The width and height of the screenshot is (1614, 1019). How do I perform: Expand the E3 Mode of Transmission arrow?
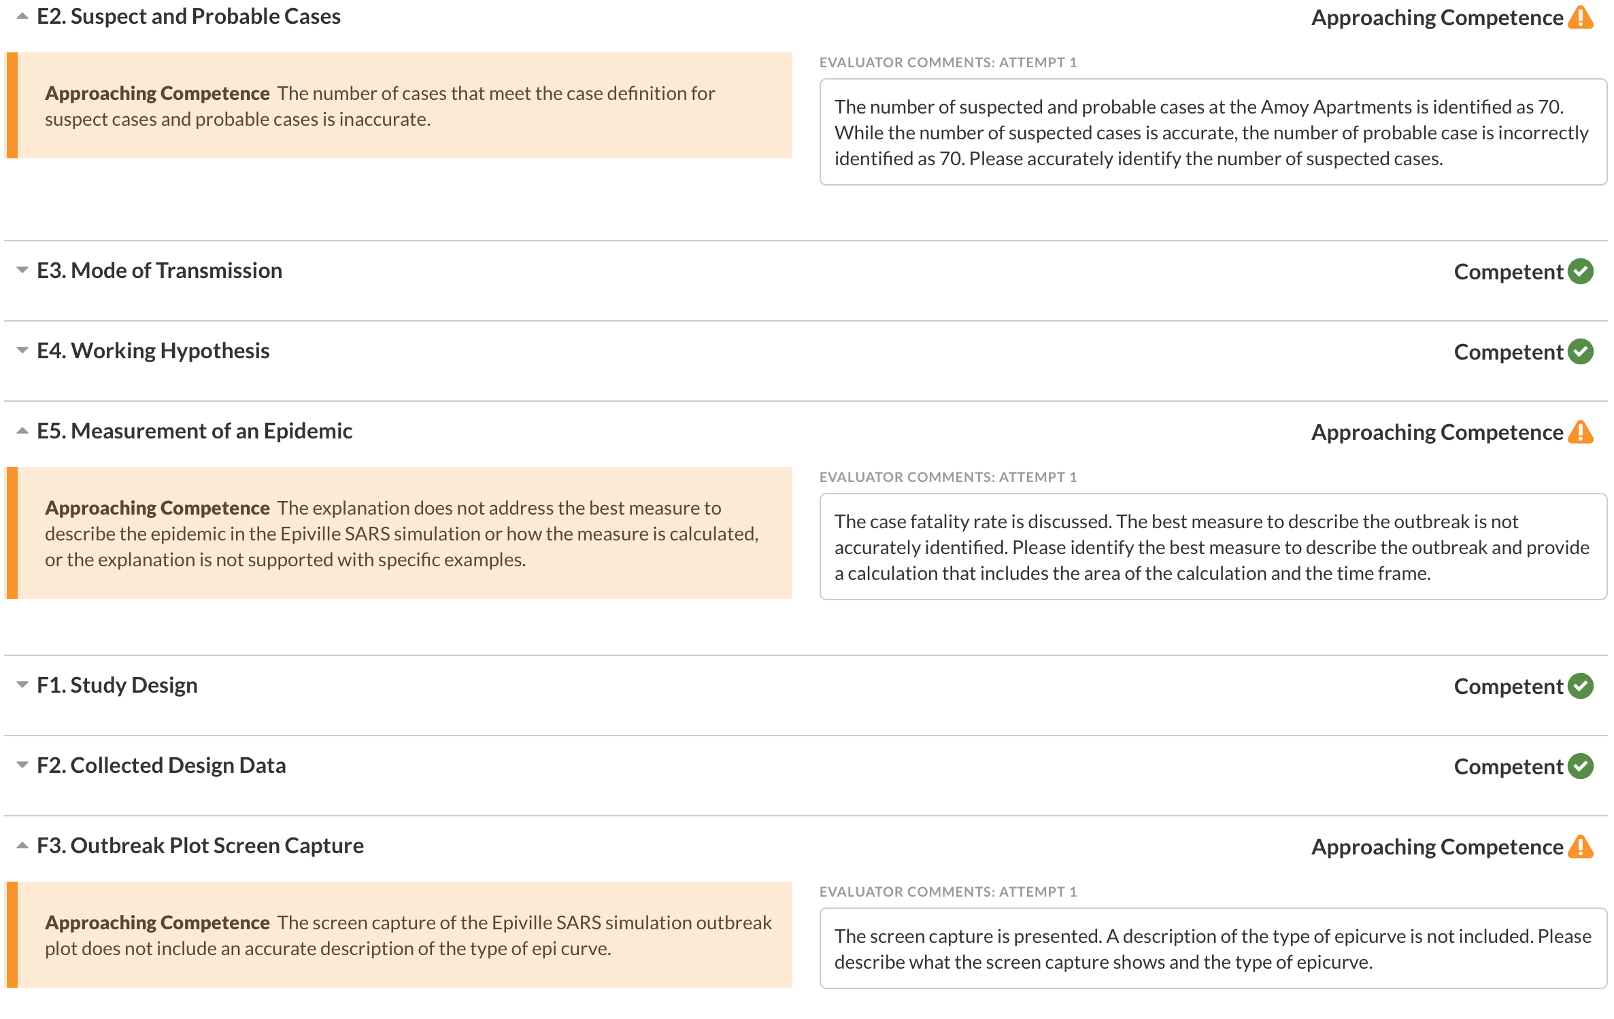coord(22,271)
